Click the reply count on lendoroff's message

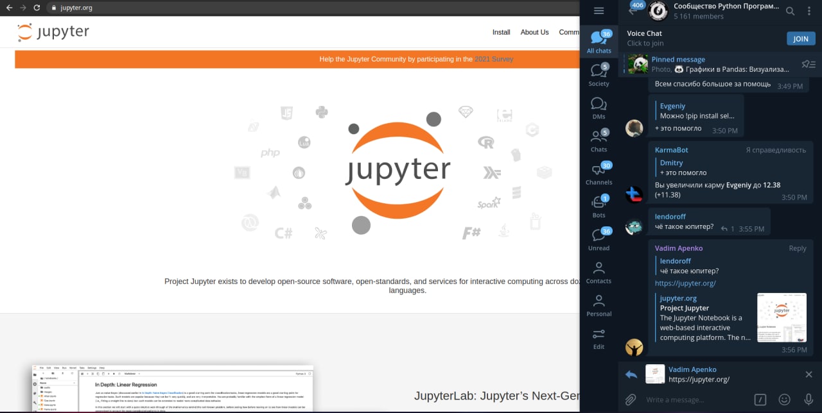[x=728, y=229]
